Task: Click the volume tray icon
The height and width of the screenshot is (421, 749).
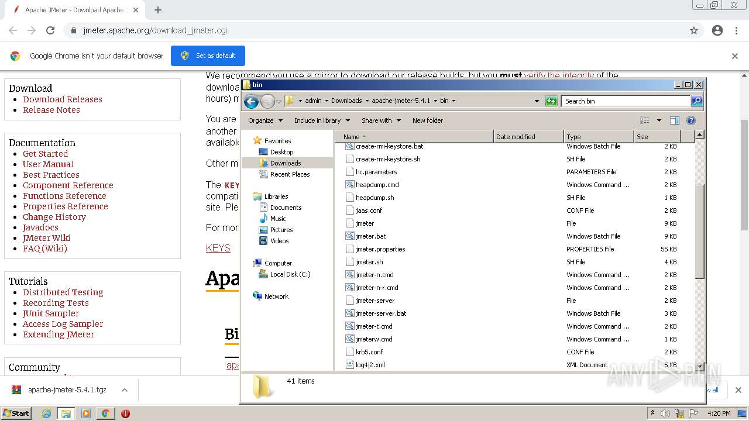Action: 665,413
